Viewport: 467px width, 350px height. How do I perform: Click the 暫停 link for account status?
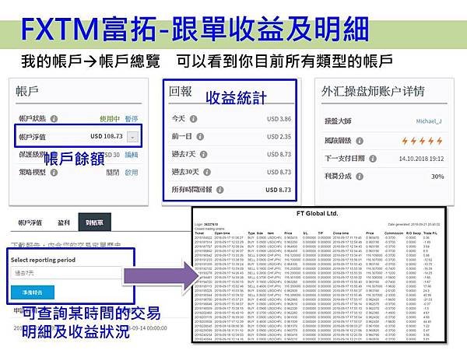(x=132, y=119)
